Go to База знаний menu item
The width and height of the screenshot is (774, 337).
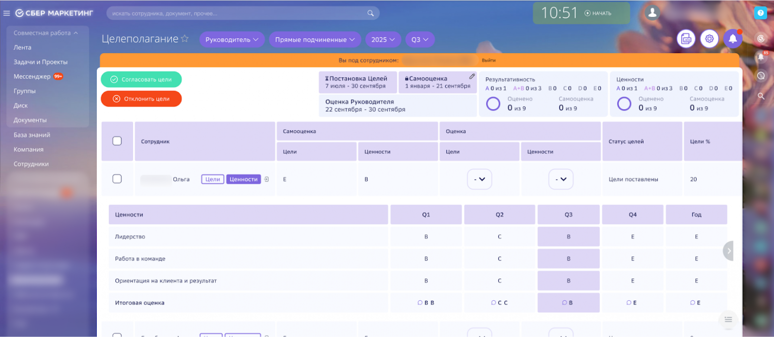tap(32, 135)
